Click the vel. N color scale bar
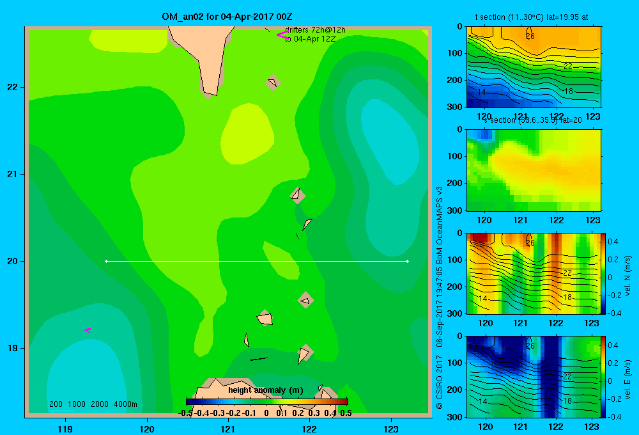 (604, 273)
